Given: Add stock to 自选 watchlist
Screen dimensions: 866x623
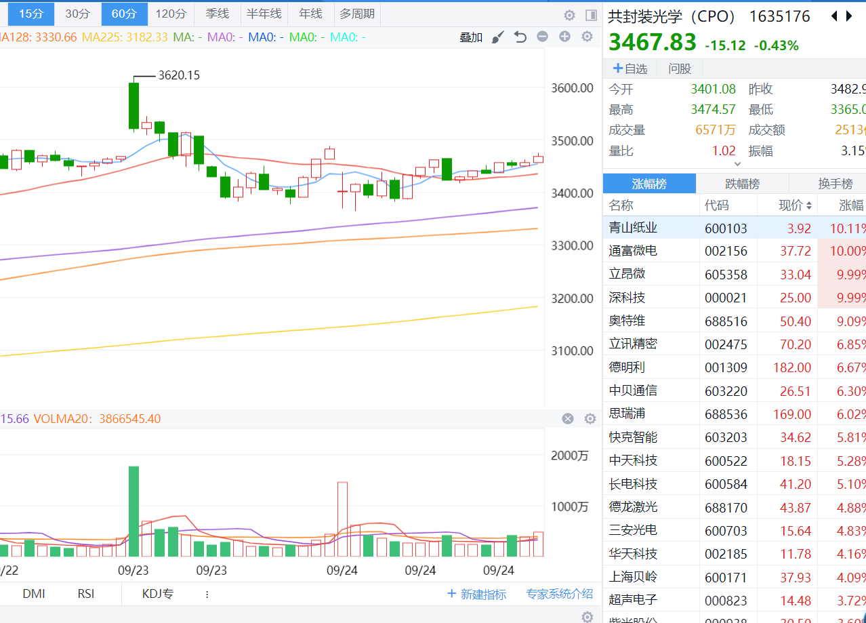Looking at the screenshot, I should pyautogui.click(x=630, y=68).
